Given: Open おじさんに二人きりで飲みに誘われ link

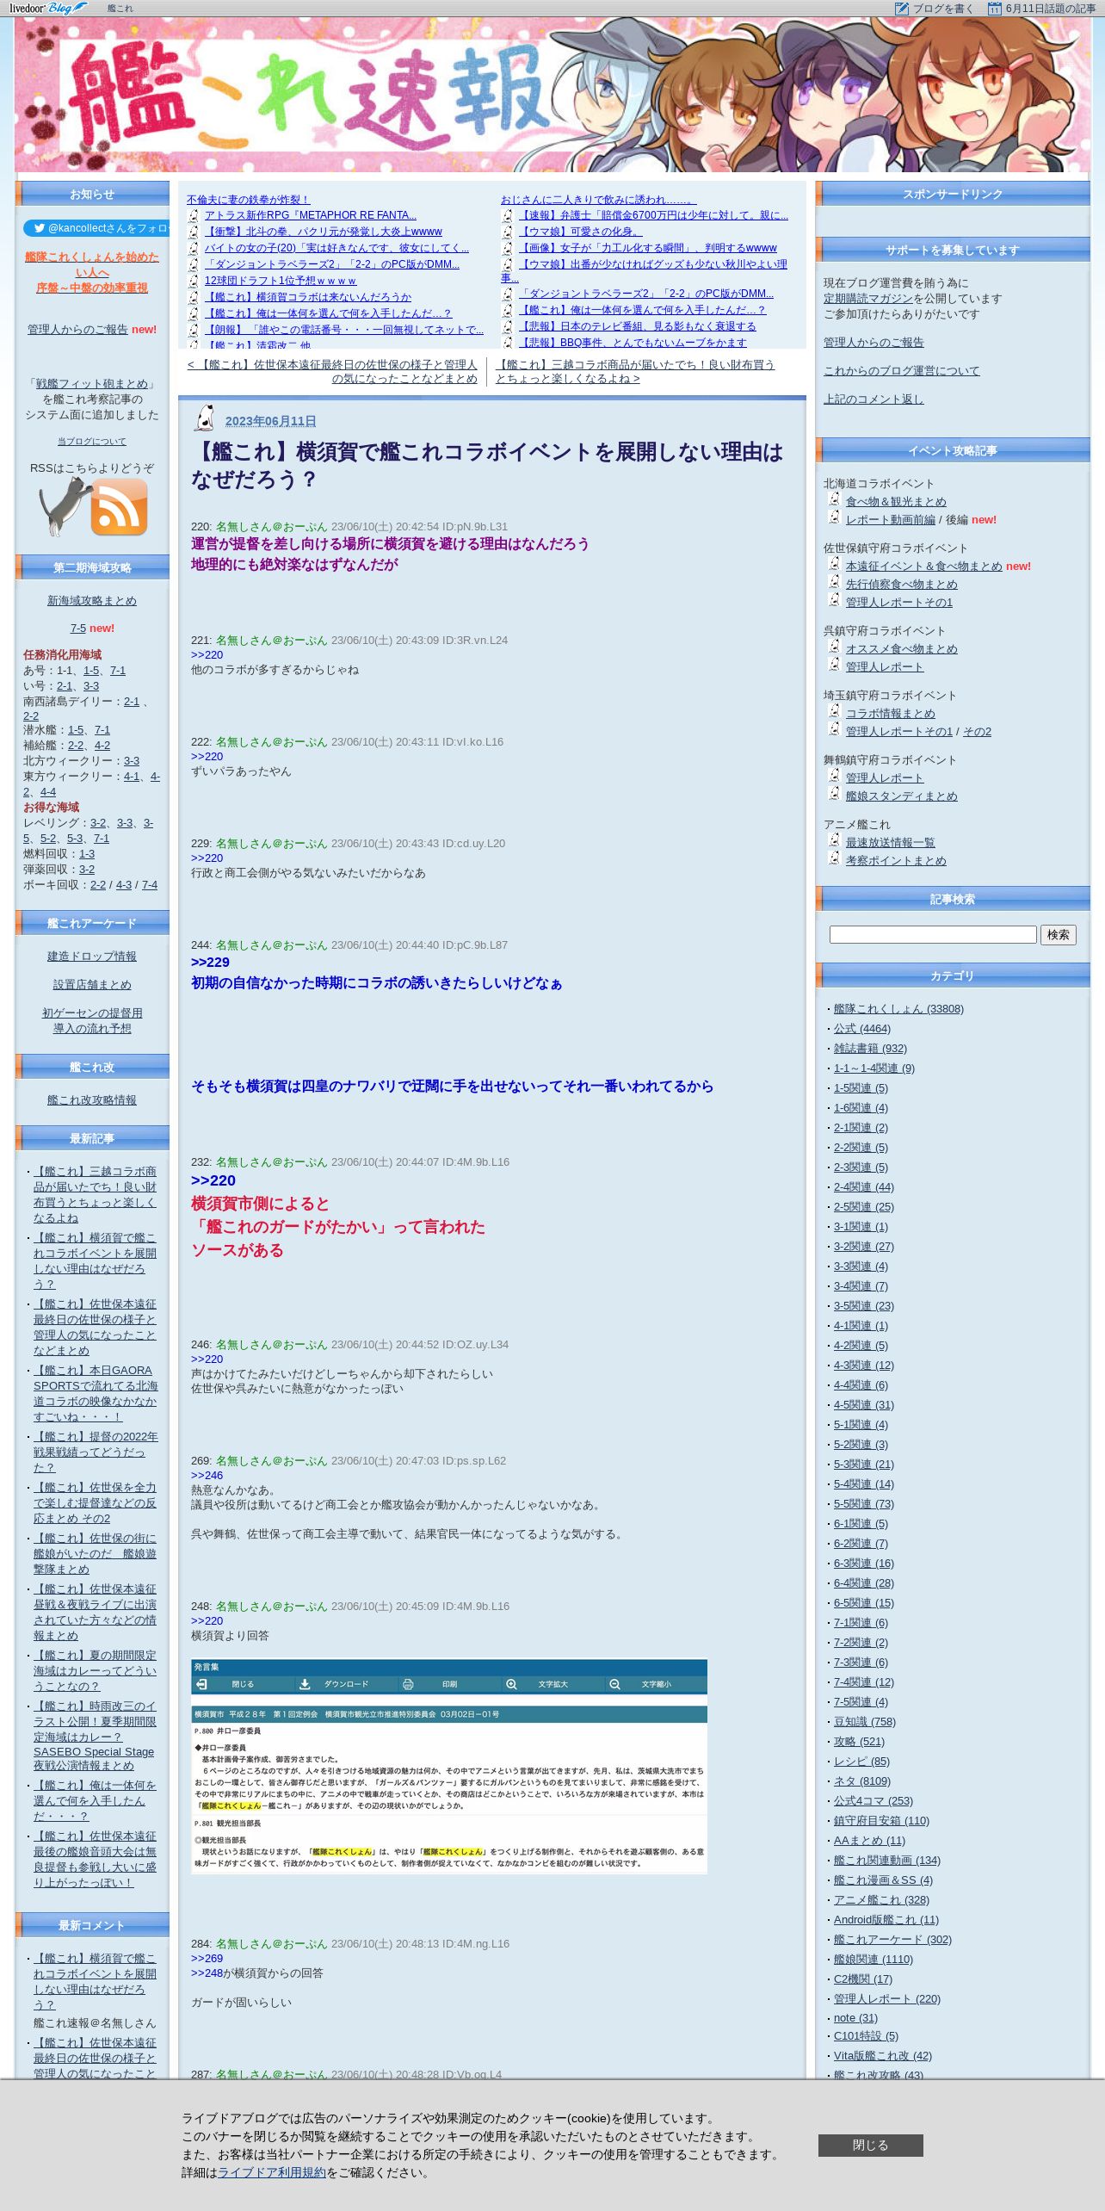Looking at the screenshot, I should (598, 200).
